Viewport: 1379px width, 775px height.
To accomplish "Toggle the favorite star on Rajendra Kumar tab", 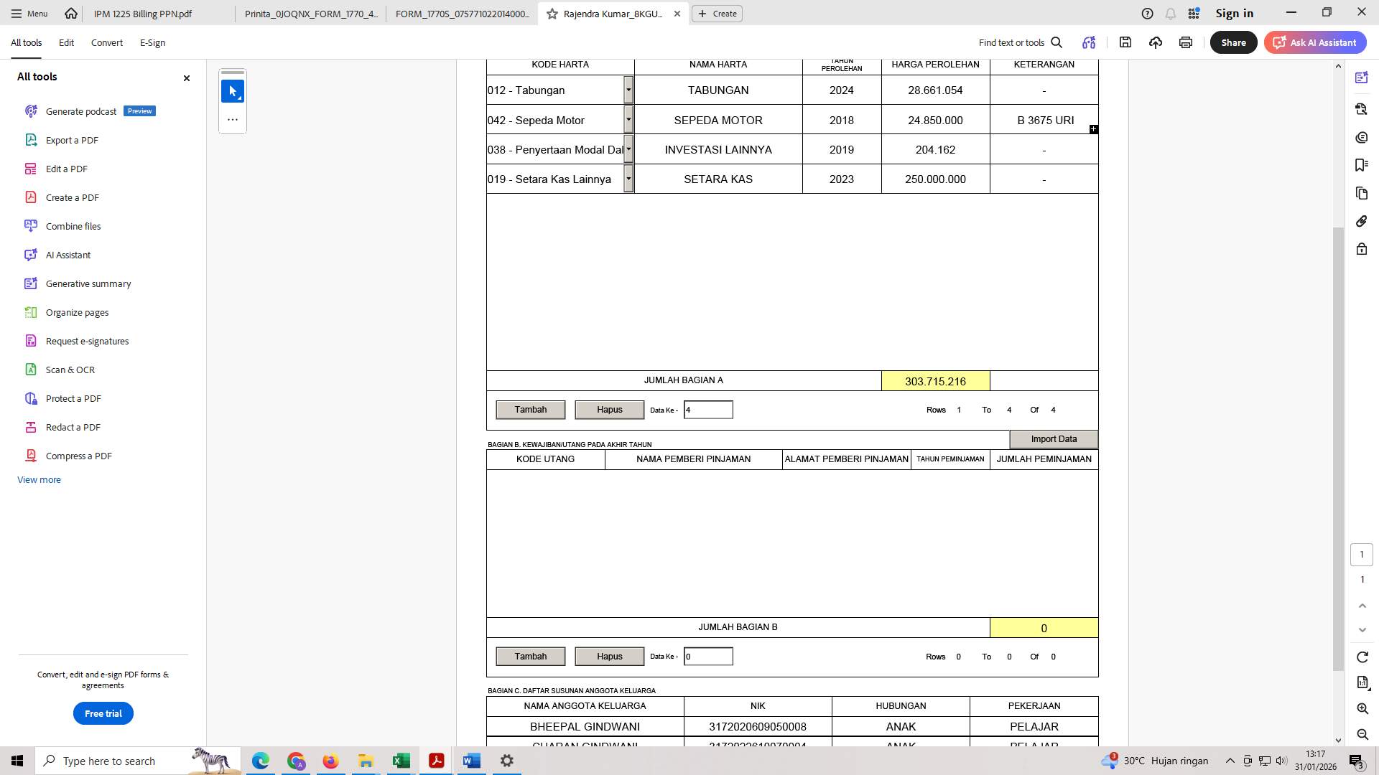I will tap(551, 14).
